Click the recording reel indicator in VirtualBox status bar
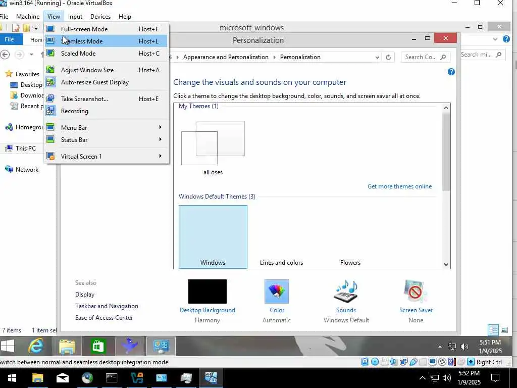The image size is (517, 388). coord(442,362)
